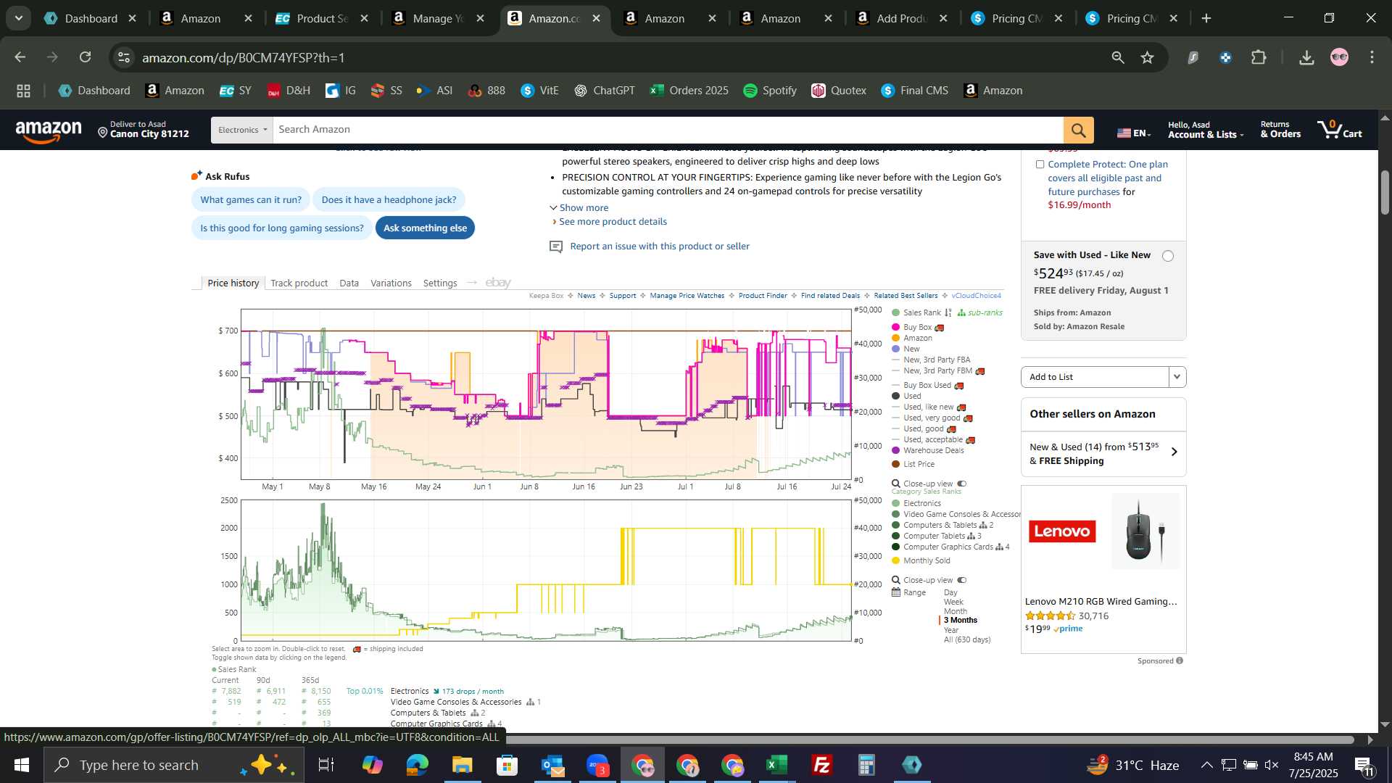Screen dimensions: 1392x783
Task: Open Outlook from the taskbar
Action: coord(552,765)
